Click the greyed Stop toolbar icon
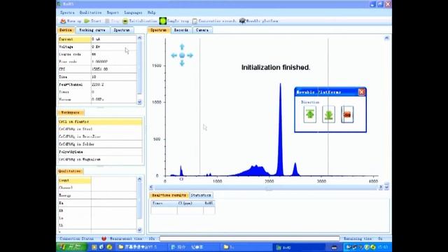448x252 pixels. tap(107, 21)
